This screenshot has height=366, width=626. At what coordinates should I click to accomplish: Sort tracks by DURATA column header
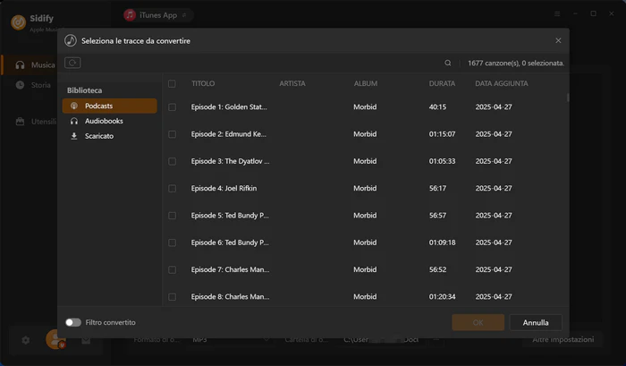click(442, 83)
